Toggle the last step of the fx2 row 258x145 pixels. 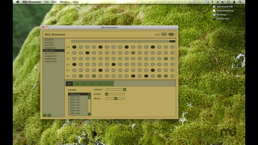(x=172, y=76)
